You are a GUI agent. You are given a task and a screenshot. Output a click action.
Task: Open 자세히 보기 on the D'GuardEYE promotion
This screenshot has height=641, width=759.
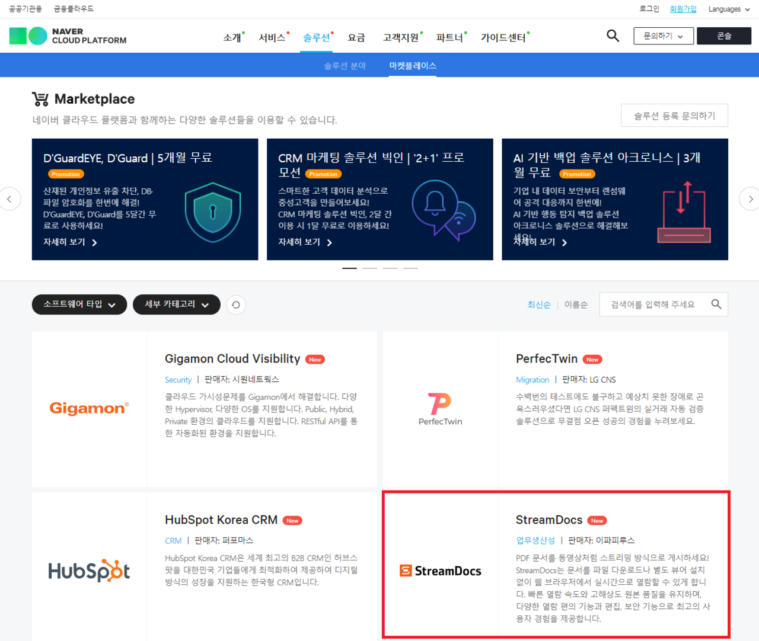click(x=65, y=242)
